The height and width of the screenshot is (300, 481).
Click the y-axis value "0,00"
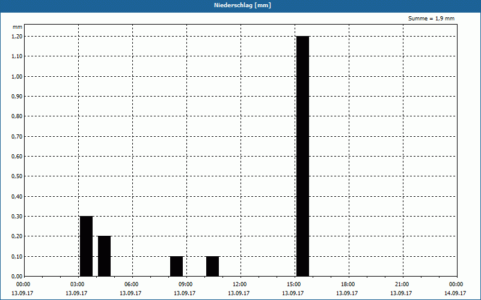coord(17,277)
